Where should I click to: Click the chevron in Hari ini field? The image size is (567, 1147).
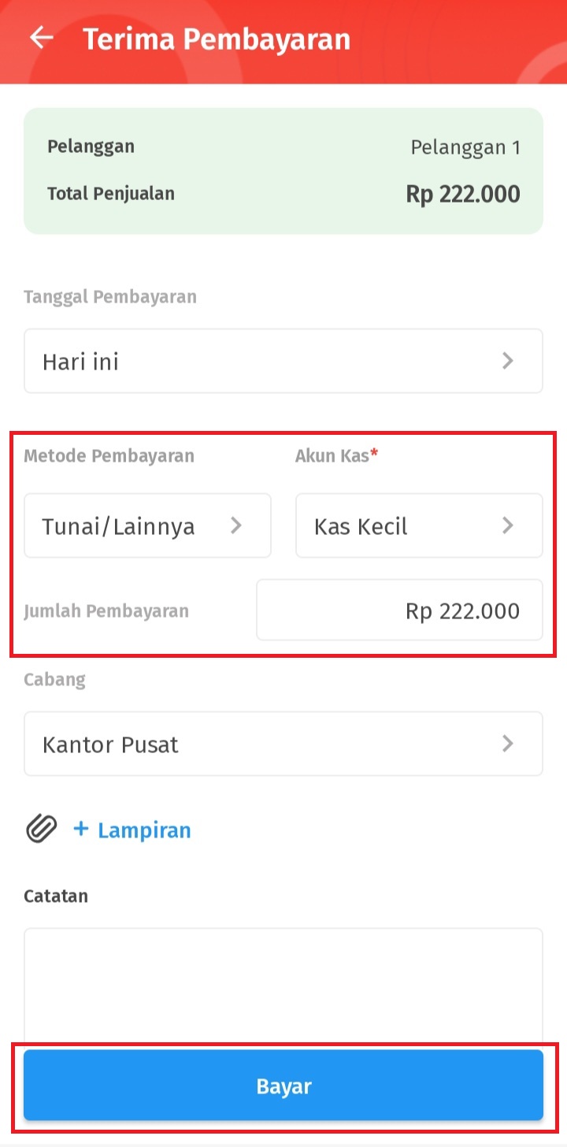[508, 361]
